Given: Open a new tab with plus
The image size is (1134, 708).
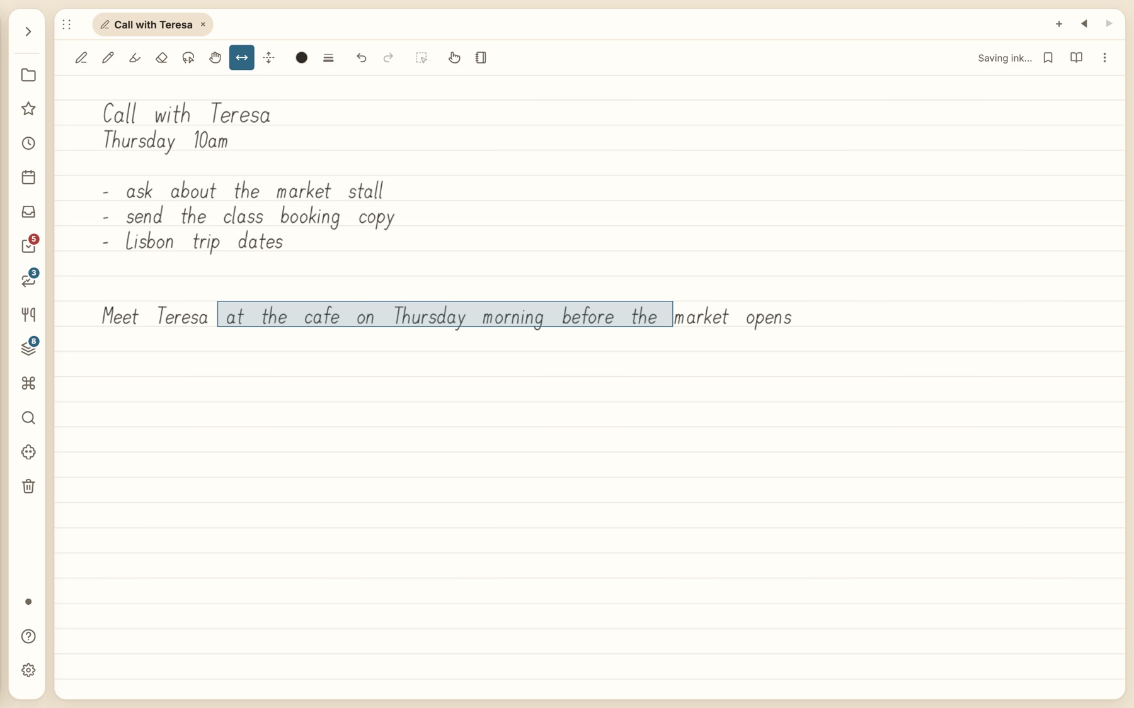Looking at the screenshot, I should 1059,24.
